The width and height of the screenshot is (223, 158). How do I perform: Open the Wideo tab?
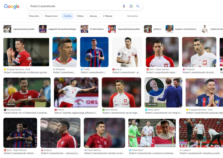click(80, 16)
